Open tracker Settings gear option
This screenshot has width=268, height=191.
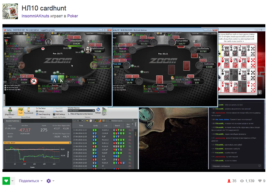[x=40, y=111]
